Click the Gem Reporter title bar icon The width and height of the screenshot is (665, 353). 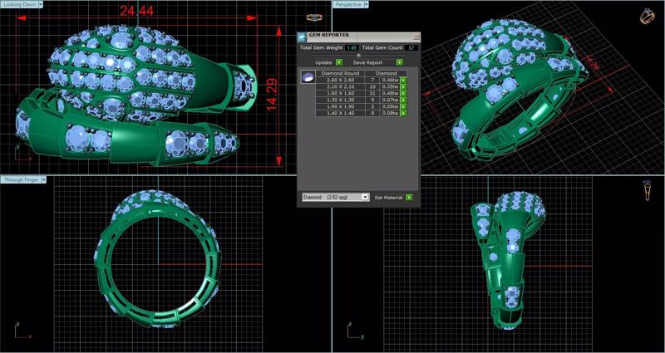(x=302, y=37)
